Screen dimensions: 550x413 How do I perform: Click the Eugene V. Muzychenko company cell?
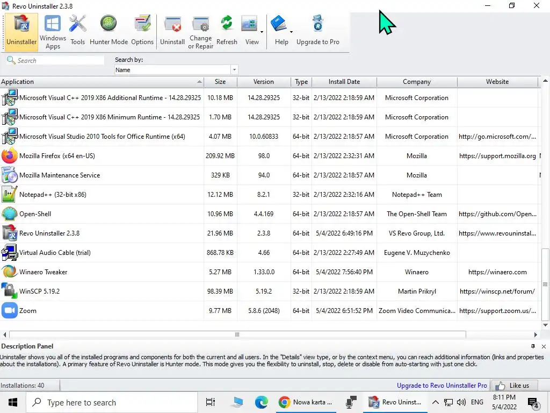pos(417,253)
